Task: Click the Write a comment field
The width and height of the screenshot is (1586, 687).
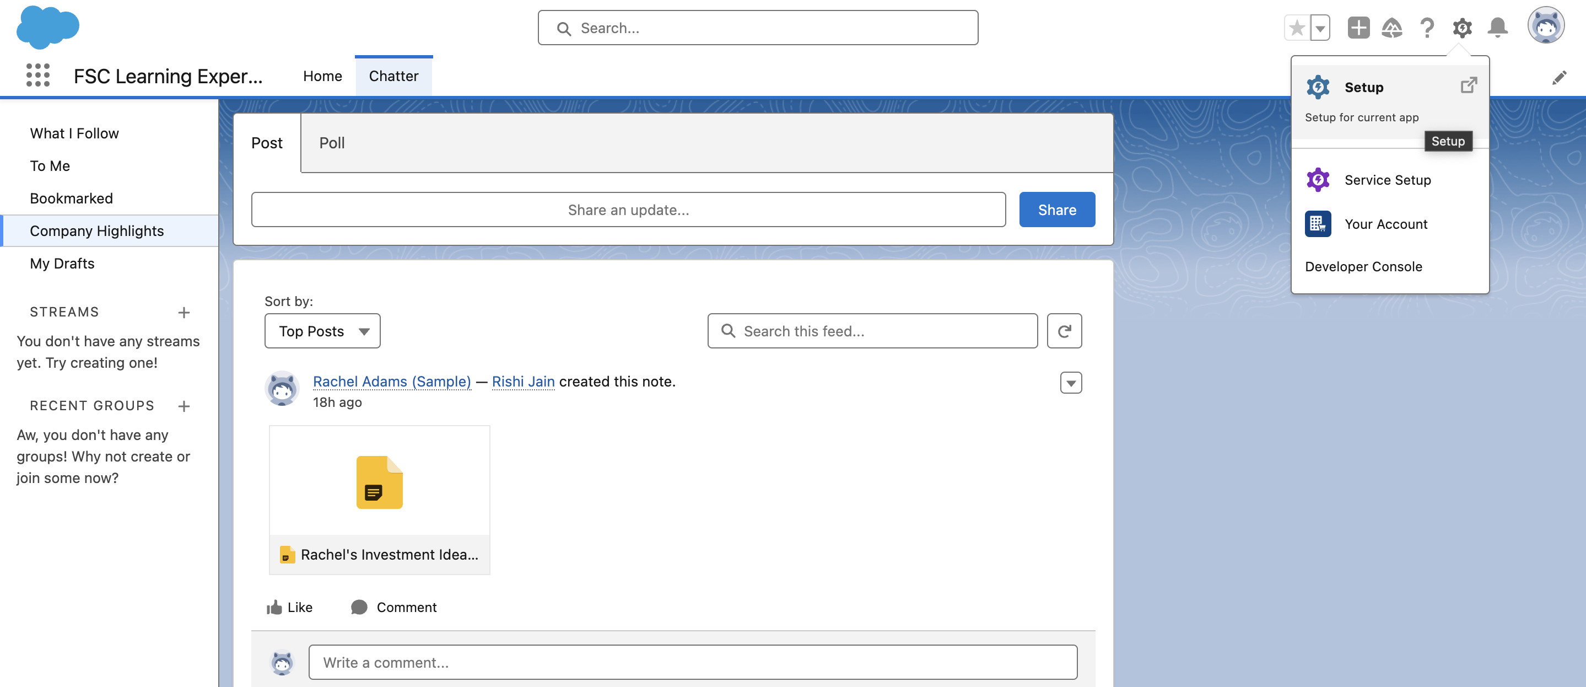Action: point(692,662)
